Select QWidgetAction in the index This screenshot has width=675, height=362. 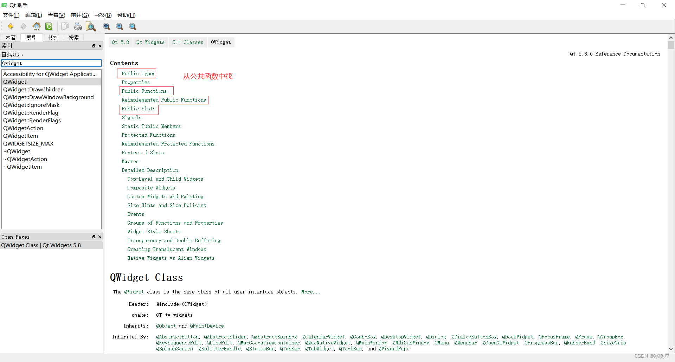pos(51,128)
